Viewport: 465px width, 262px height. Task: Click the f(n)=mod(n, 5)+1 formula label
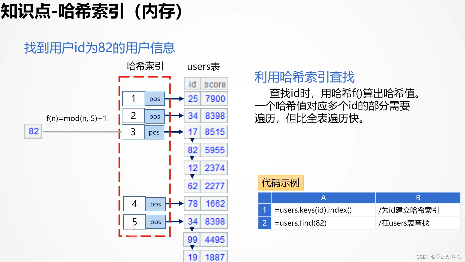[77, 118]
